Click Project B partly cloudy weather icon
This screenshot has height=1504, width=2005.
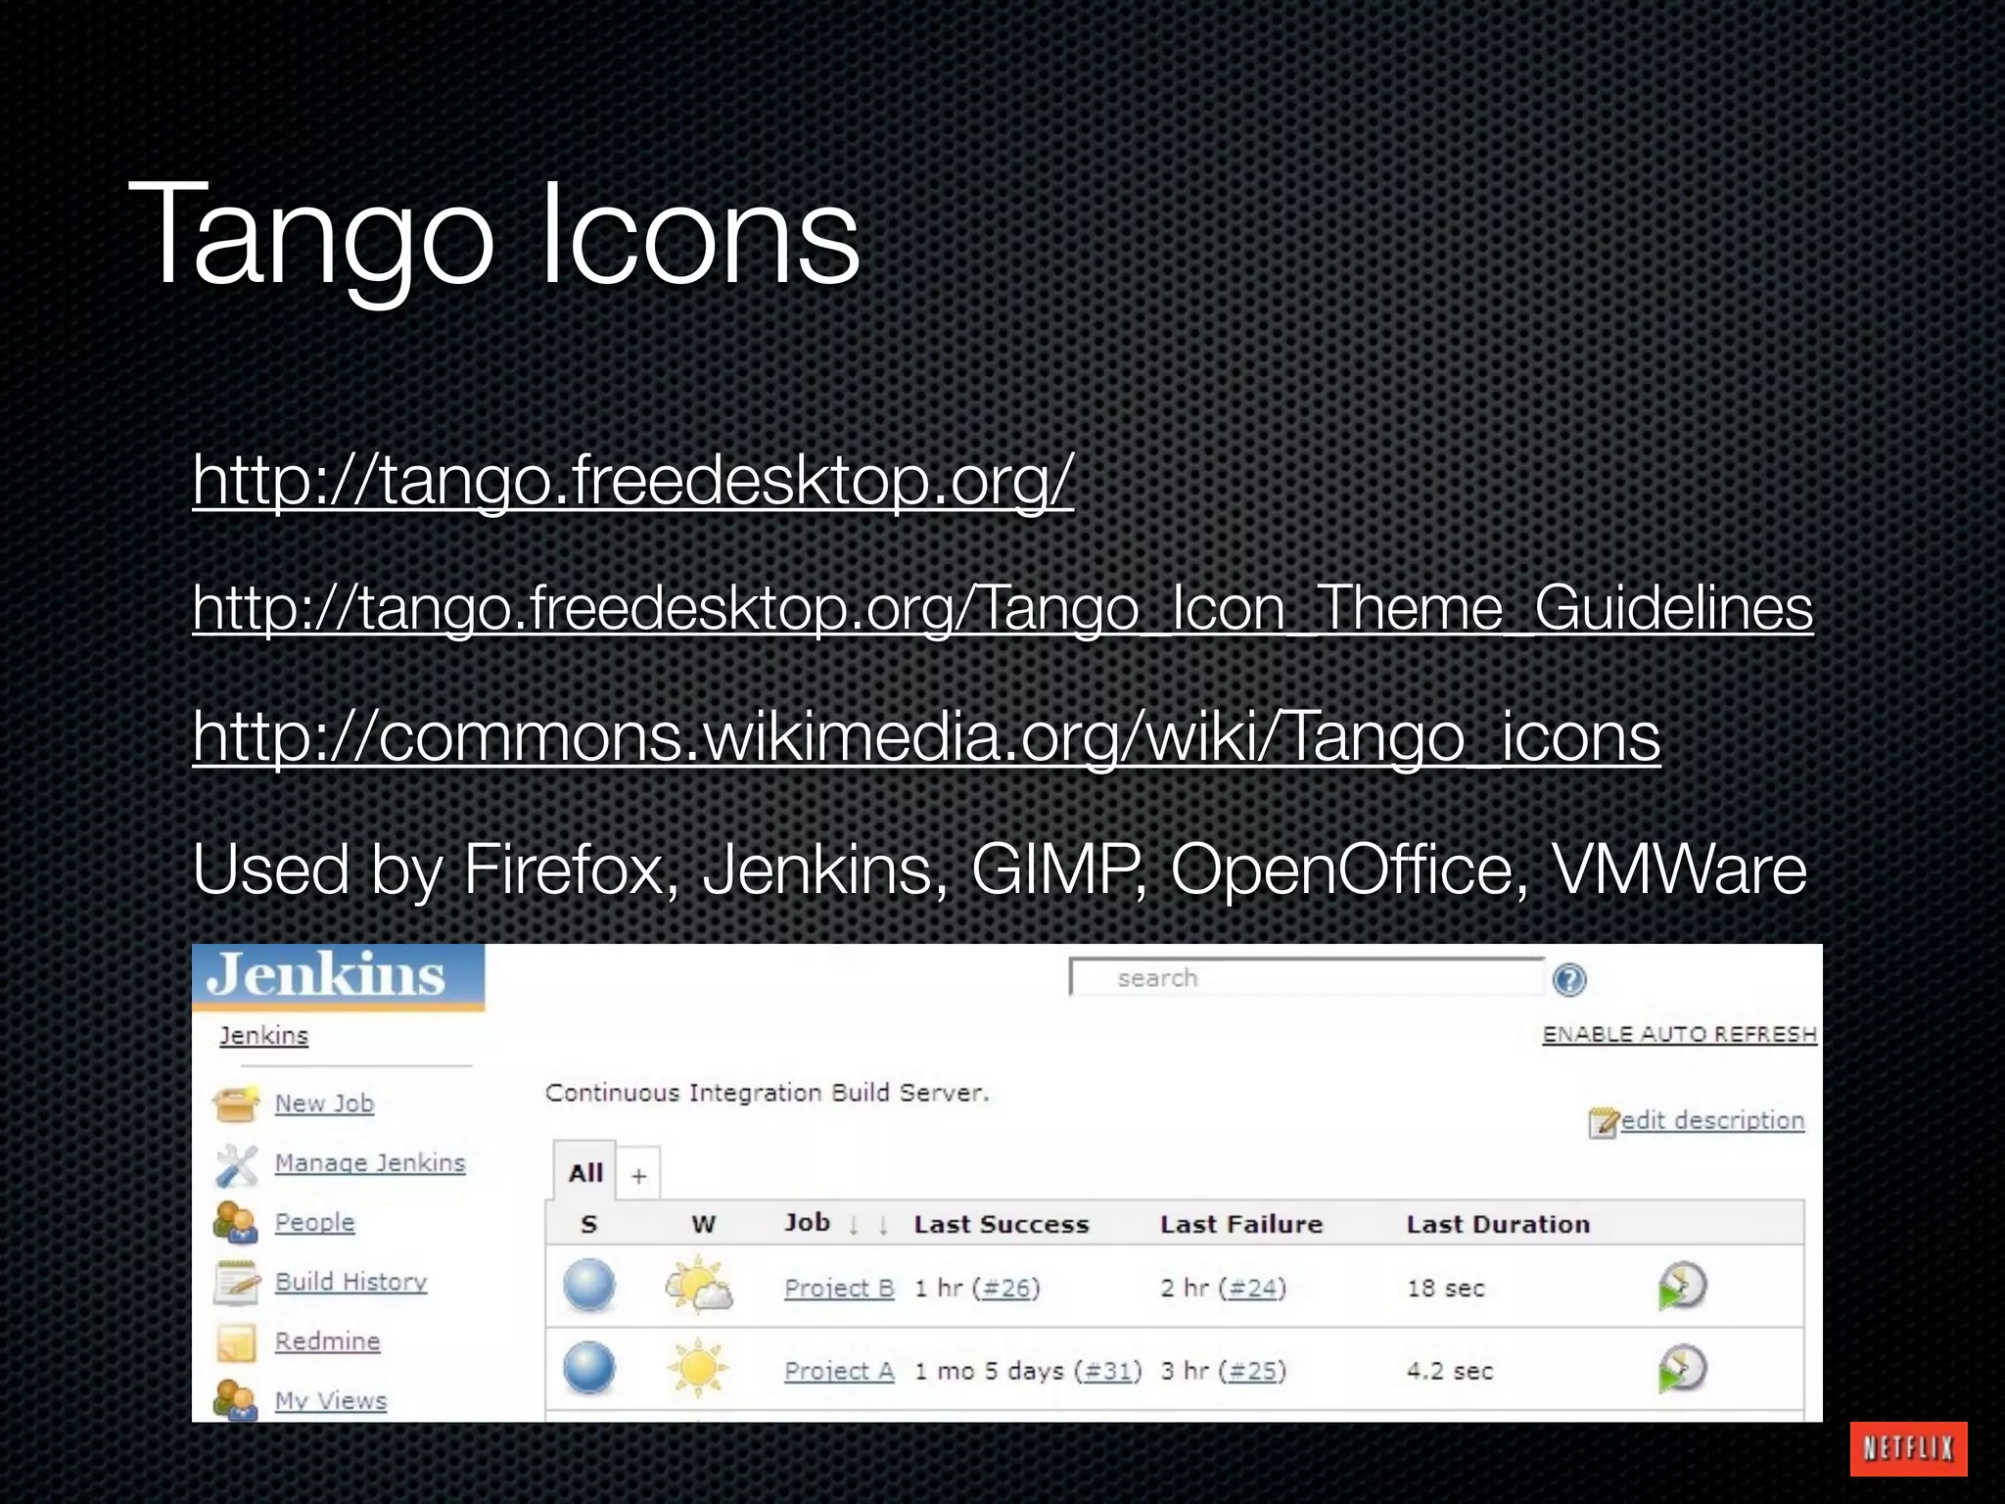(x=698, y=1287)
